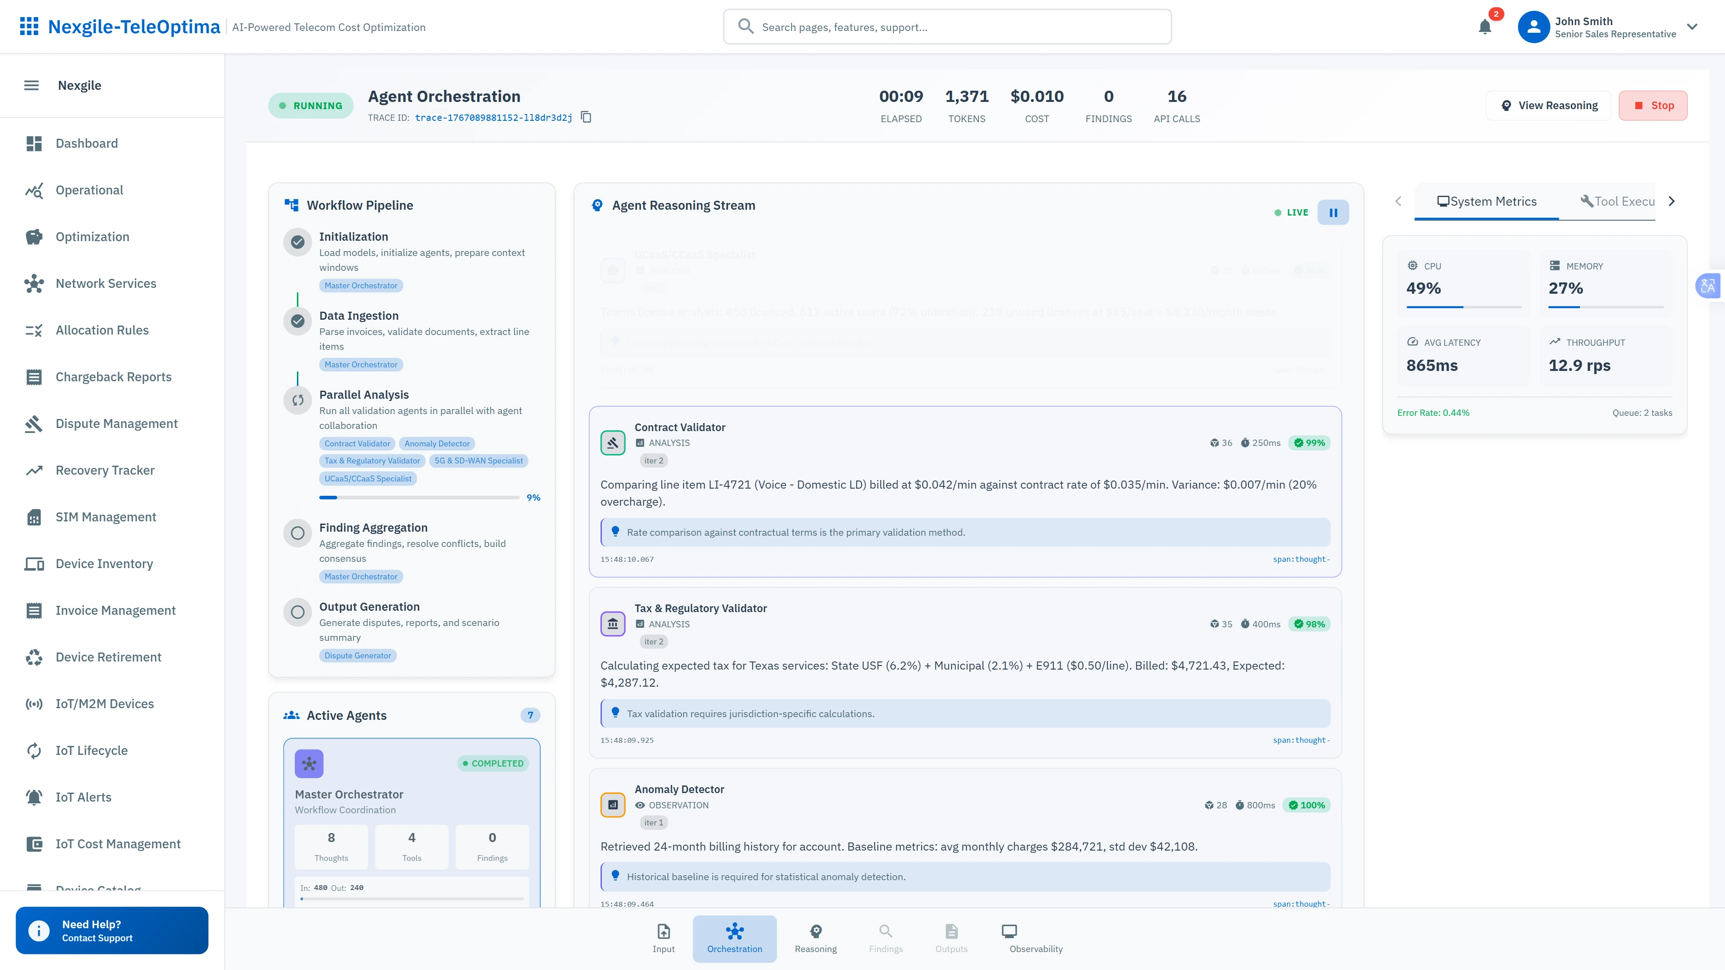Open the notifications bell

tap(1485, 27)
